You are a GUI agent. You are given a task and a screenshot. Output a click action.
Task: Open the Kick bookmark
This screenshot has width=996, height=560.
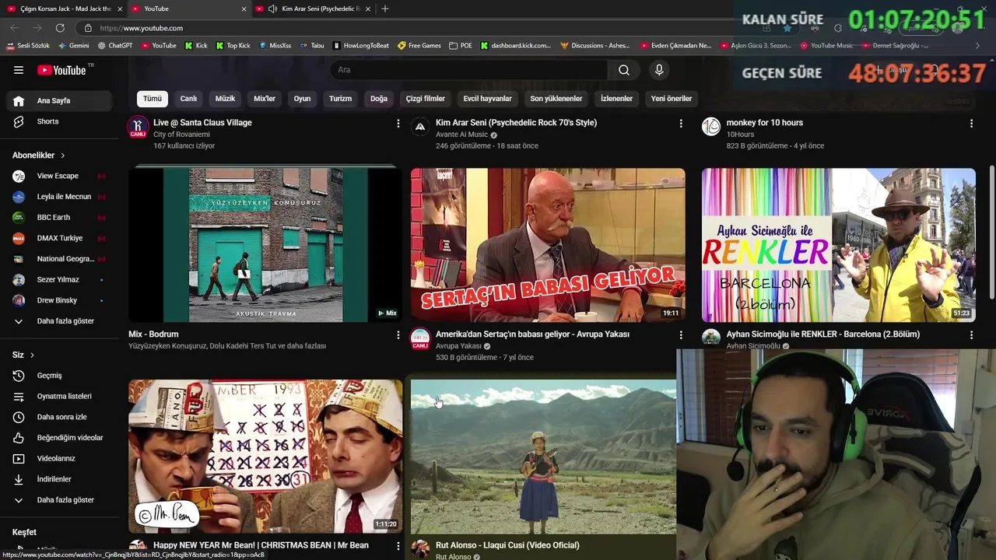coord(196,45)
